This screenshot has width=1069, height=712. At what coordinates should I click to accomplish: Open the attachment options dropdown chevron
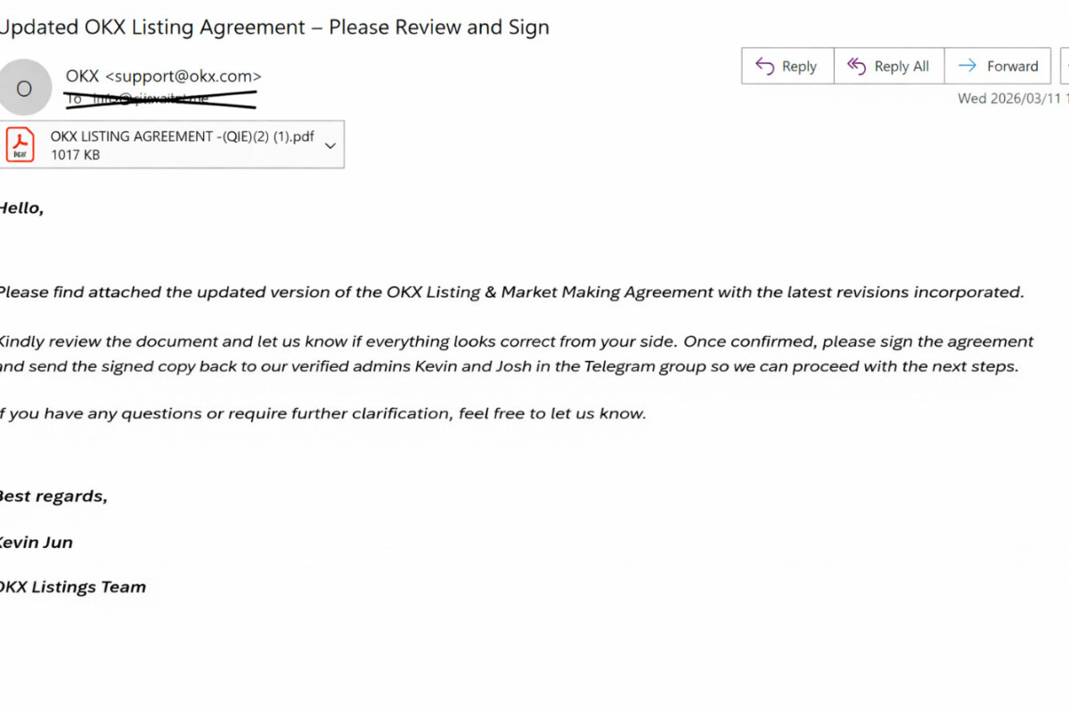tap(330, 145)
